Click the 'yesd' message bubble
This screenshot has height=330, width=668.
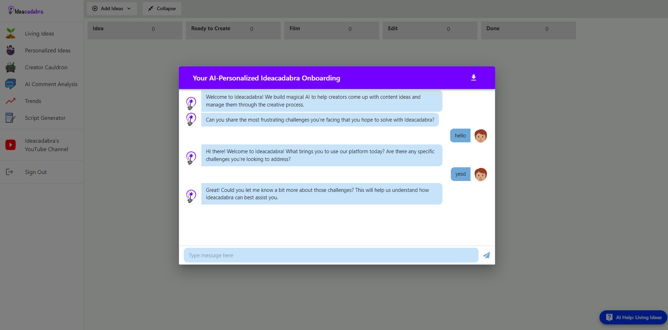point(461,174)
